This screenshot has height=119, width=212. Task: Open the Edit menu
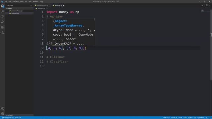(10, 2)
